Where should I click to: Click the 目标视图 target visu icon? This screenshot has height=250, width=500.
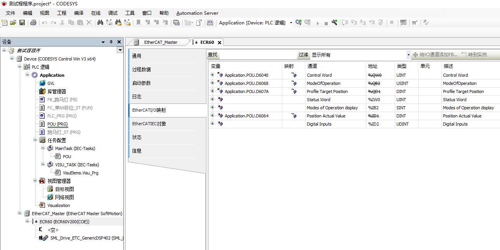coord(50,189)
